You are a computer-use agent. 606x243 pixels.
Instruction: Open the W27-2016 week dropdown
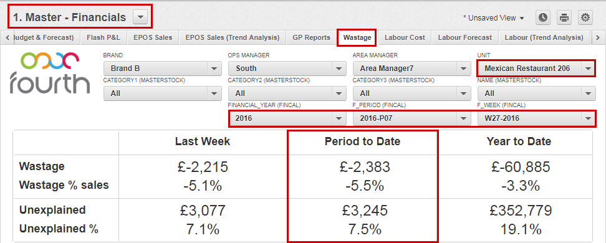click(x=536, y=118)
